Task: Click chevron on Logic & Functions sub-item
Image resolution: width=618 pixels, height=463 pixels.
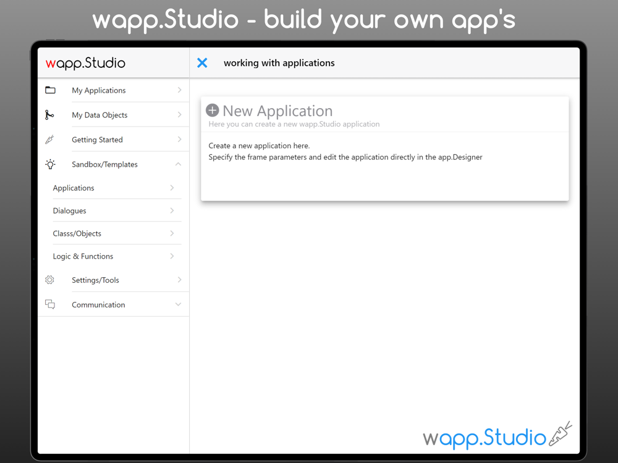Action: [x=172, y=256]
